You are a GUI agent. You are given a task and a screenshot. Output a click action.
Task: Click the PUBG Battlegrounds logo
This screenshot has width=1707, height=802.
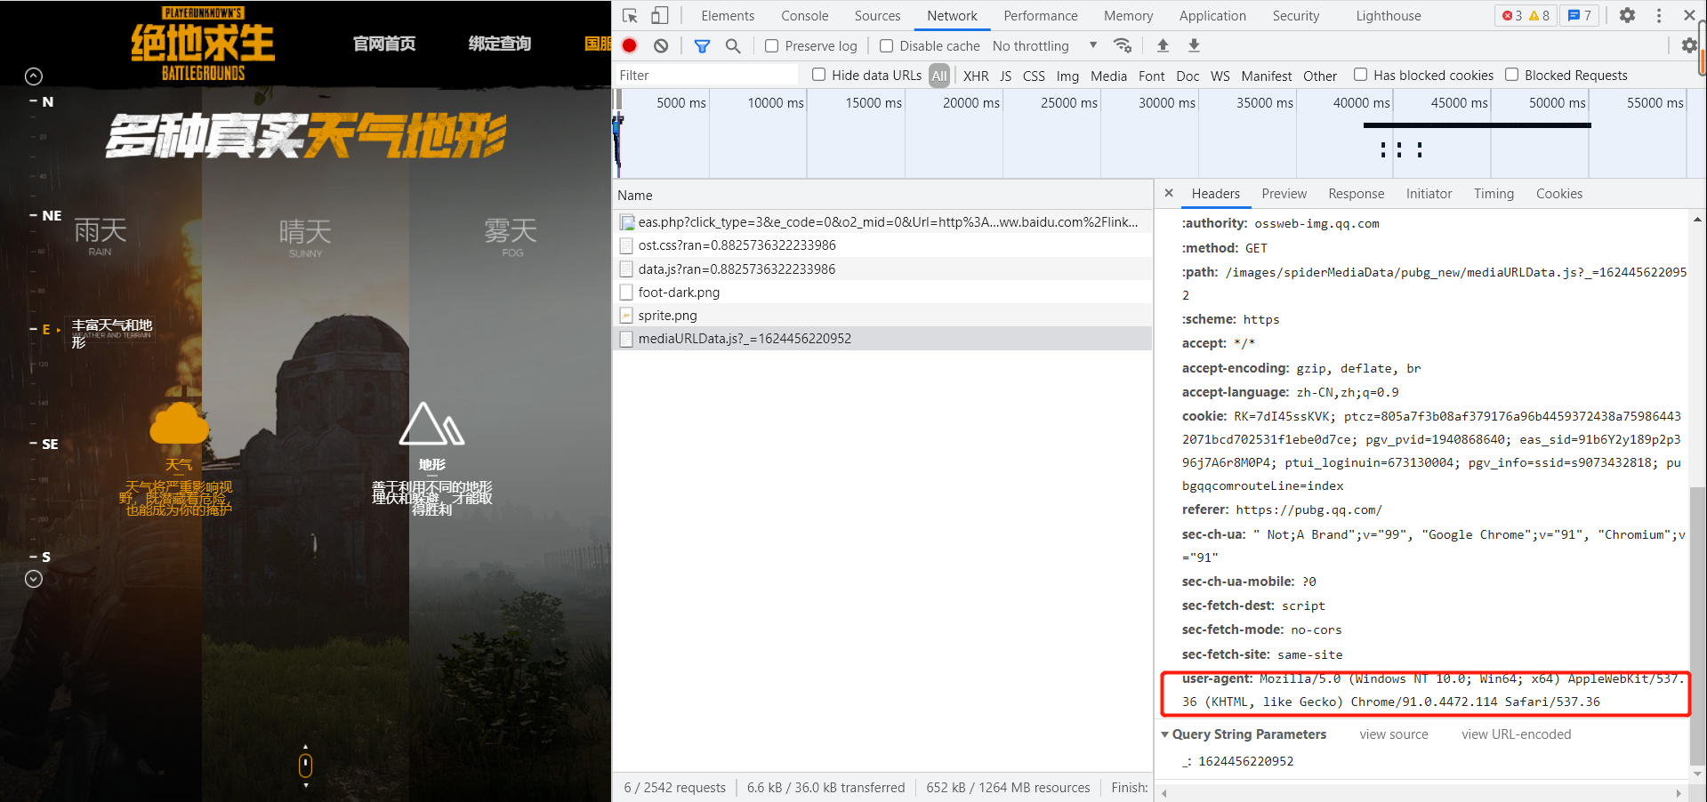click(x=203, y=44)
